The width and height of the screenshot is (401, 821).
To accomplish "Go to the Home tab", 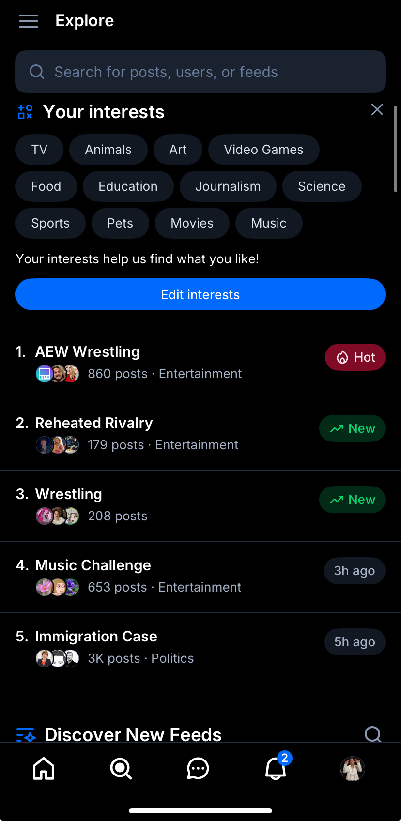I will click(x=44, y=768).
